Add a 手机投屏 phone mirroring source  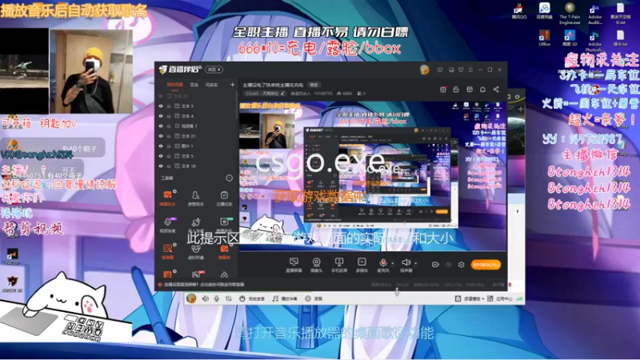click(x=338, y=265)
